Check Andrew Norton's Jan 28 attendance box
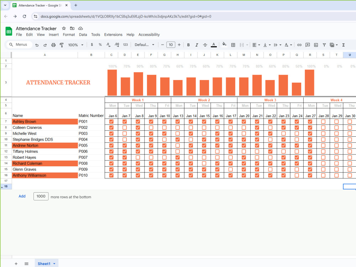The height and width of the screenshot is (267, 356). [323, 146]
